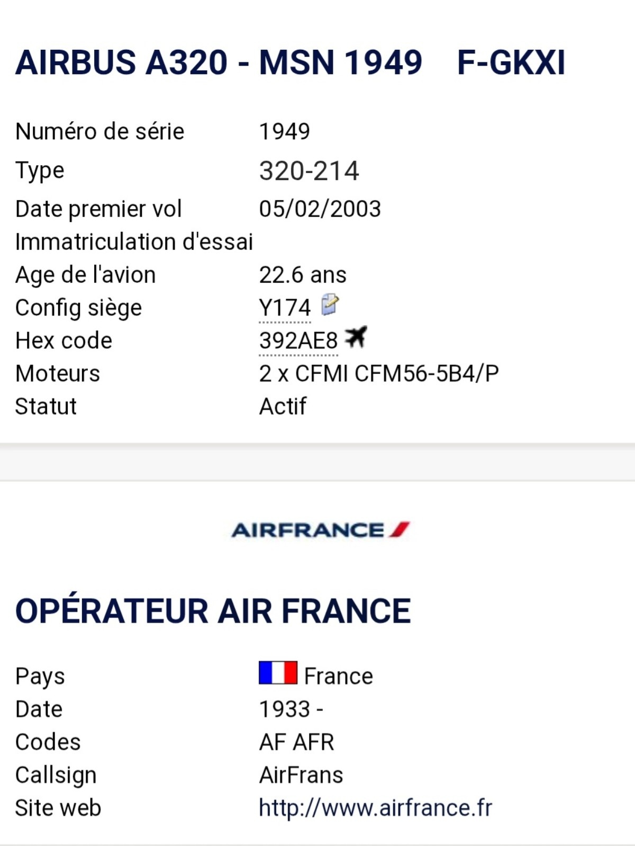Click the 320-214 type value
The image size is (635, 846).
tap(309, 171)
